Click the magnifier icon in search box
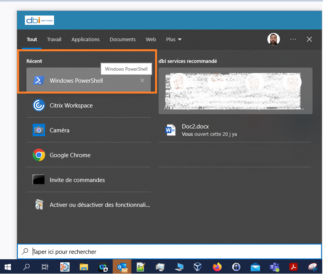 pos(25,251)
